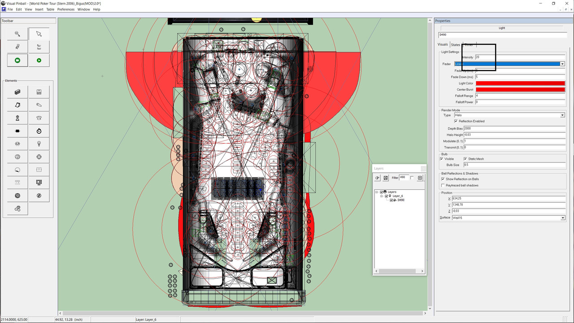The width and height of the screenshot is (574, 323).
Task: Open the Insert menu
Action: 39,9
